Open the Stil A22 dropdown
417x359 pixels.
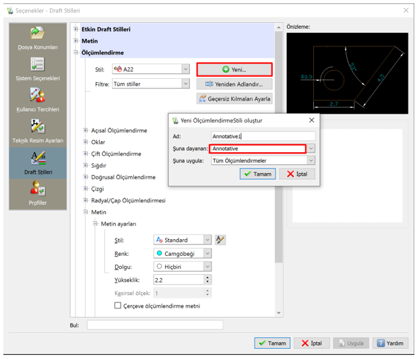(185, 69)
